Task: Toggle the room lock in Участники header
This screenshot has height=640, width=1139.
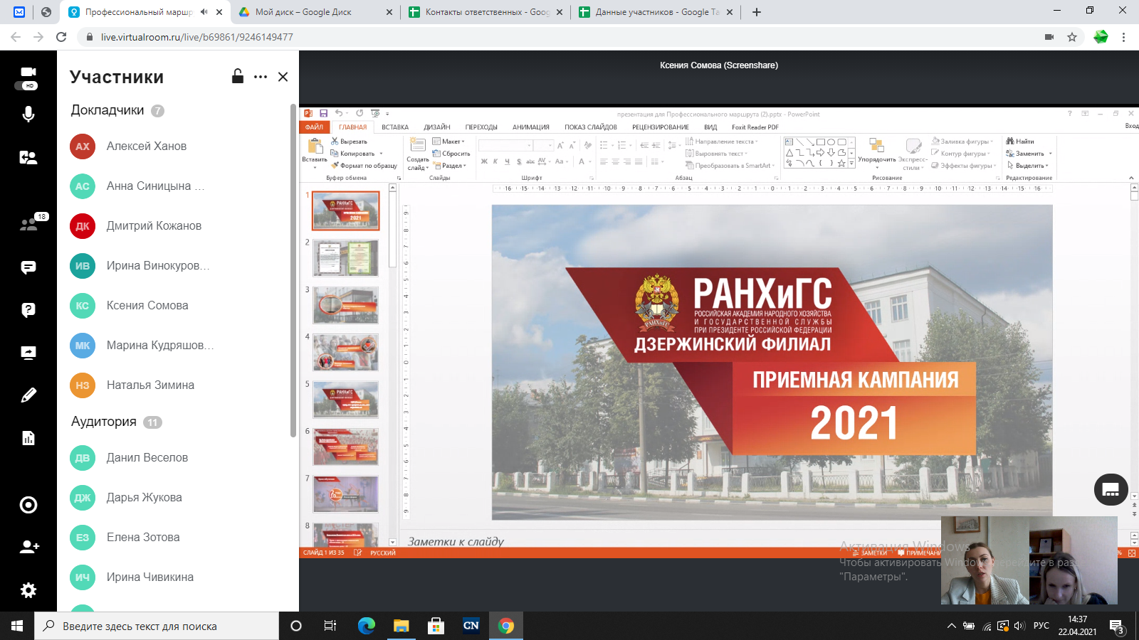Action: coord(238,76)
